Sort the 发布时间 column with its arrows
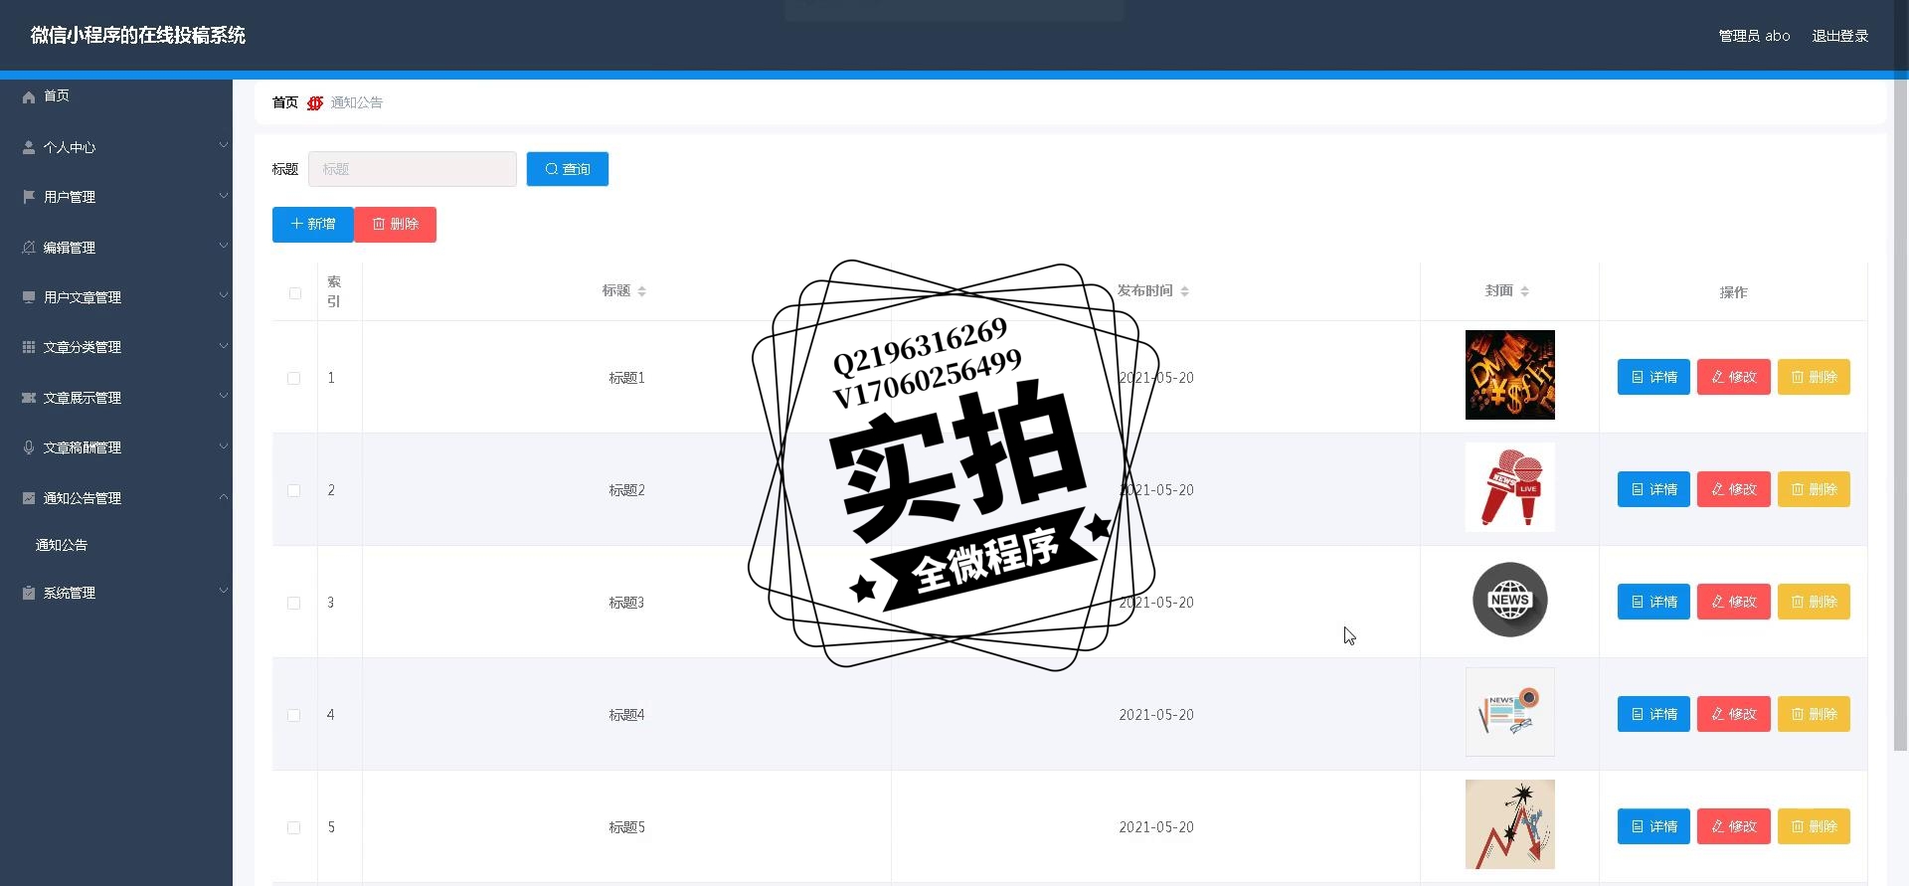The height and width of the screenshot is (886, 1909). click(x=1185, y=291)
